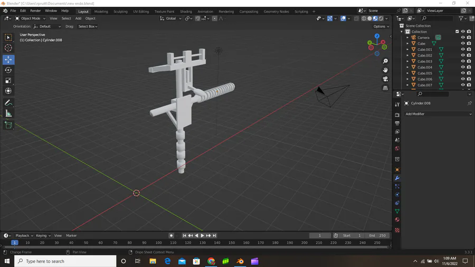Select the Add Cube tool
This screenshot has height=267, width=475.
pyautogui.click(x=8, y=125)
